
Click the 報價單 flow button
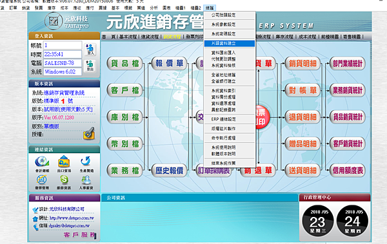[169, 64]
